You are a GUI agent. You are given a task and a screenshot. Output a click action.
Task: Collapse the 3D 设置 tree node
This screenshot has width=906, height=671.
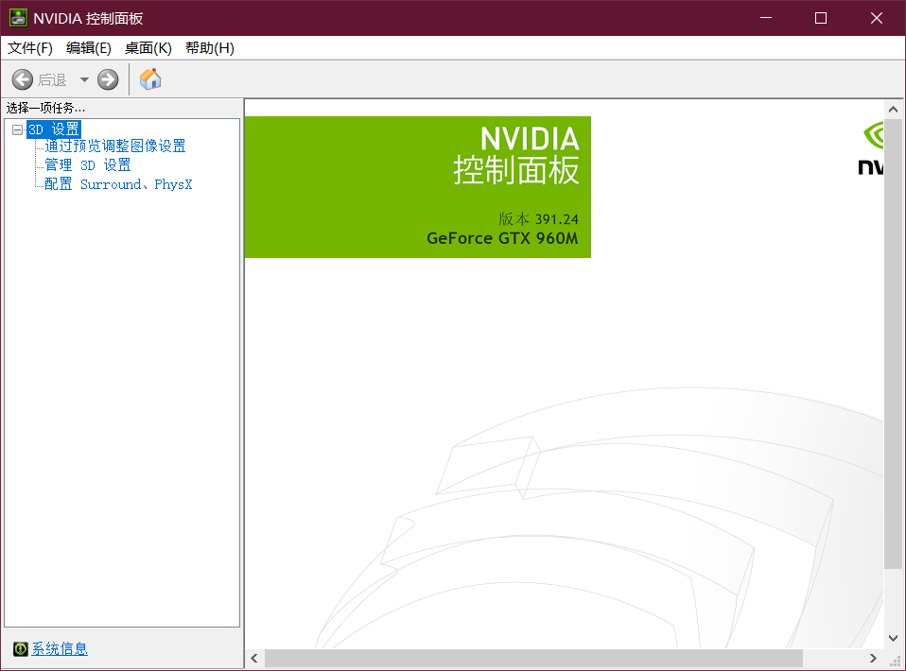pos(17,129)
